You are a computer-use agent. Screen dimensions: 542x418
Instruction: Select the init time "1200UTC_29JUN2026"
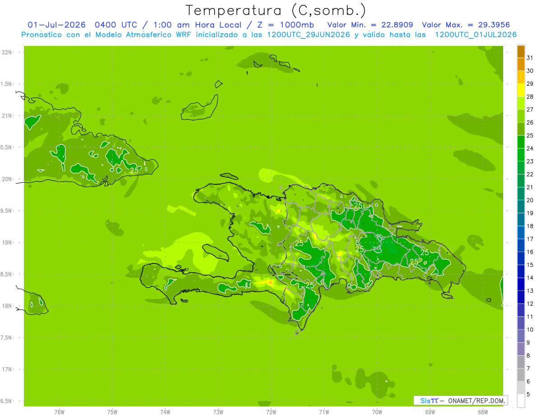click(x=308, y=35)
